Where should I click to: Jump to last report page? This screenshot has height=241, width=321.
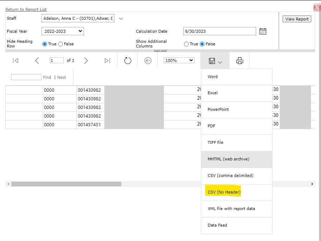click(107, 60)
